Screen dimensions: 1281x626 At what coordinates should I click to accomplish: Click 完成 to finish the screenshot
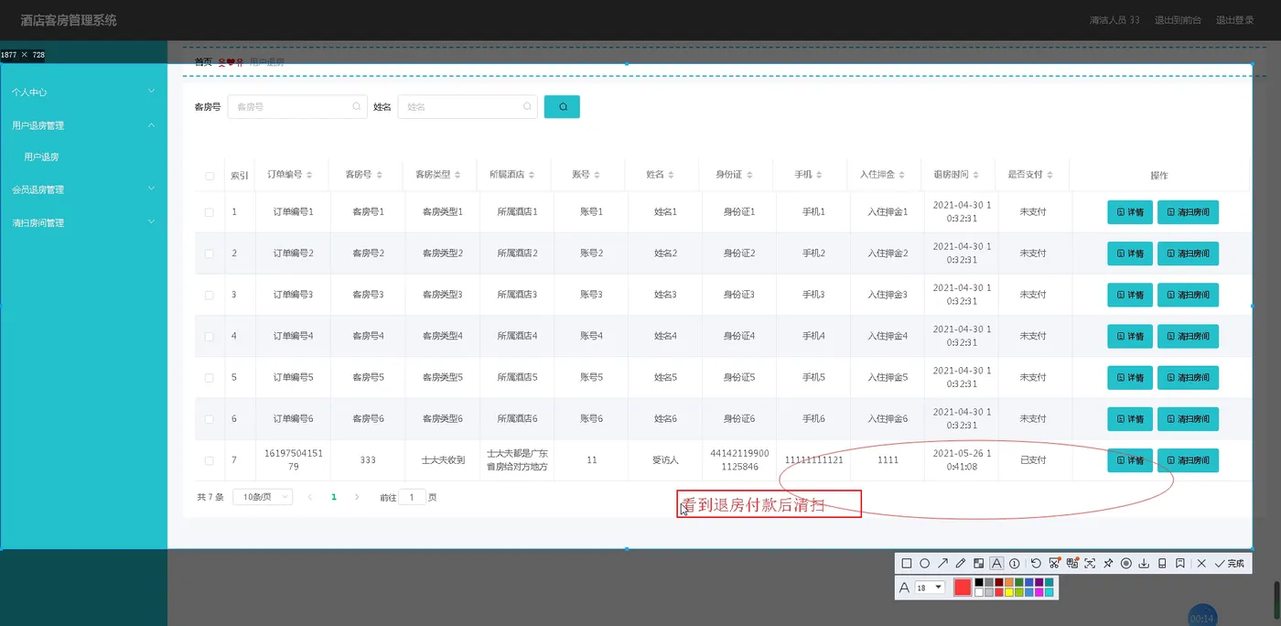point(1231,564)
